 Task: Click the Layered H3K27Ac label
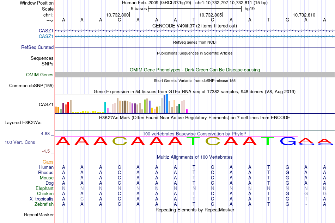click(23, 123)
